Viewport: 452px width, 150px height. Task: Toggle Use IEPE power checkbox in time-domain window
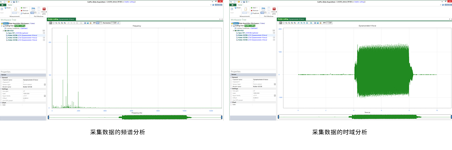coord(254,100)
